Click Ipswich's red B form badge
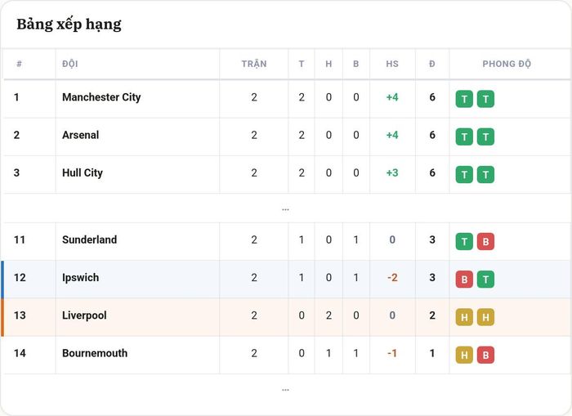 click(x=464, y=280)
